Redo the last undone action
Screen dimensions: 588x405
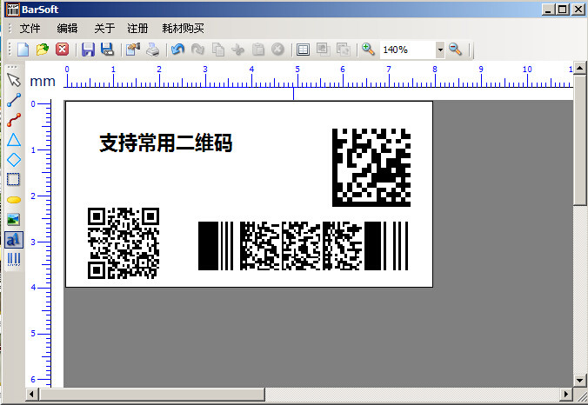click(x=197, y=50)
